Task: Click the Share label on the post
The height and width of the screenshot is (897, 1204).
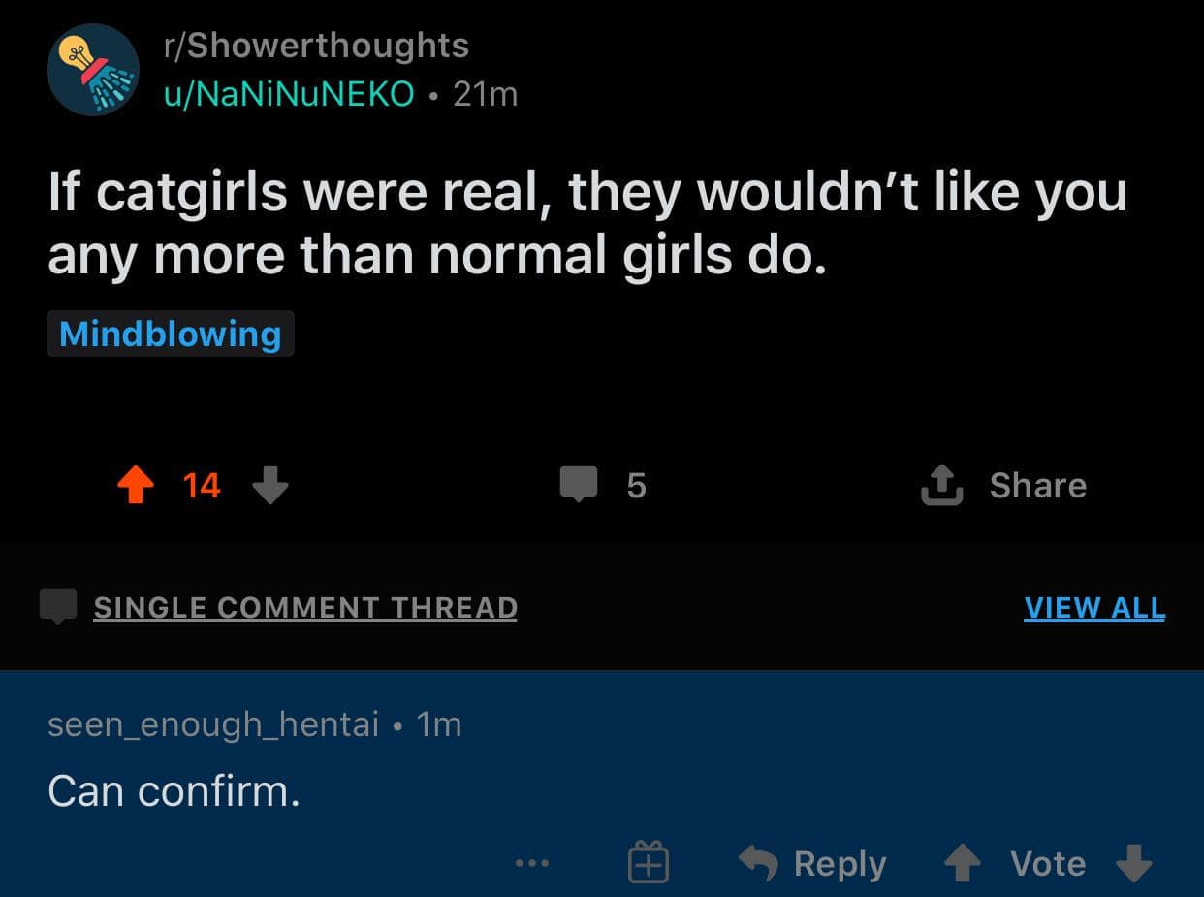Action: [x=1037, y=485]
